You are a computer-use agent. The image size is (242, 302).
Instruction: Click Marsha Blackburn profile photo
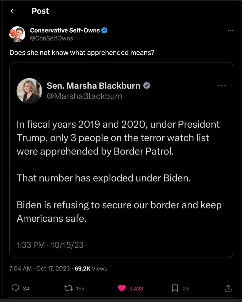click(29, 91)
